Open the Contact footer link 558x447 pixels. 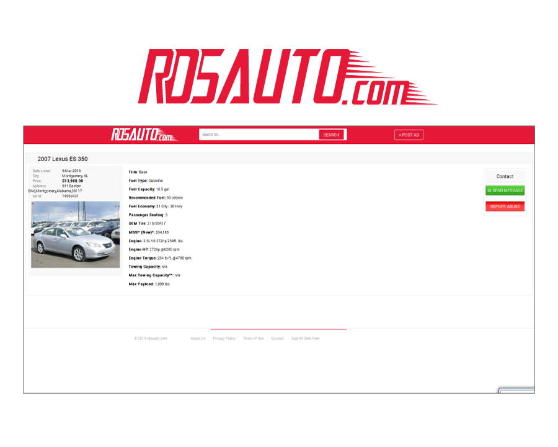(x=277, y=339)
